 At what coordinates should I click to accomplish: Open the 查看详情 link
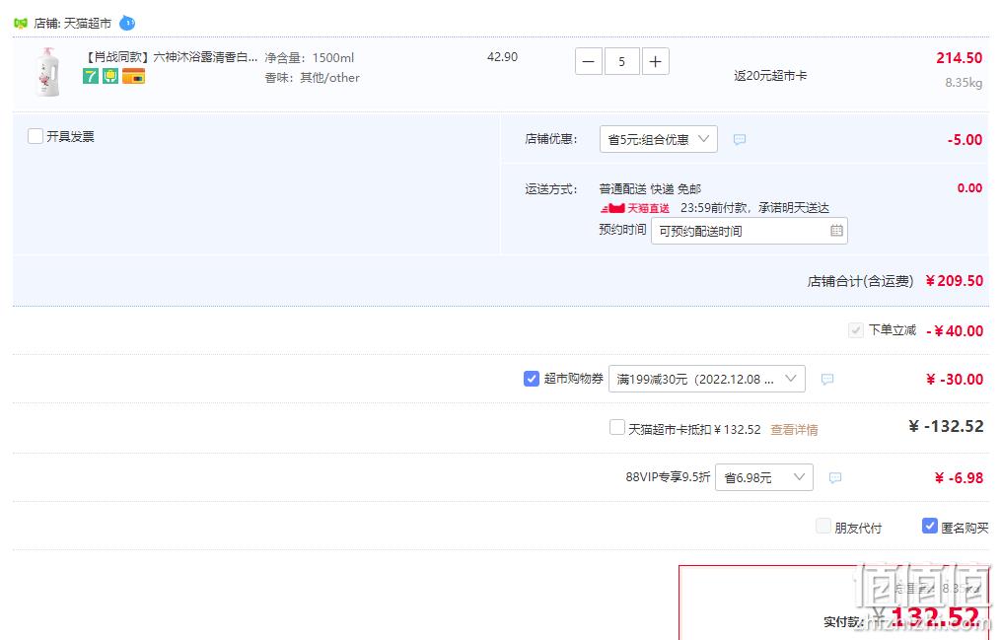tap(794, 429)
